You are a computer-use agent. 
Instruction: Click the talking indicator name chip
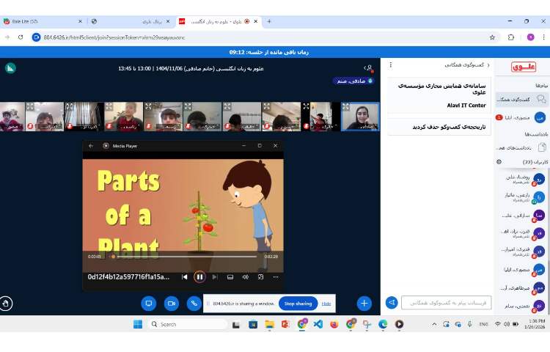point(353,81)
